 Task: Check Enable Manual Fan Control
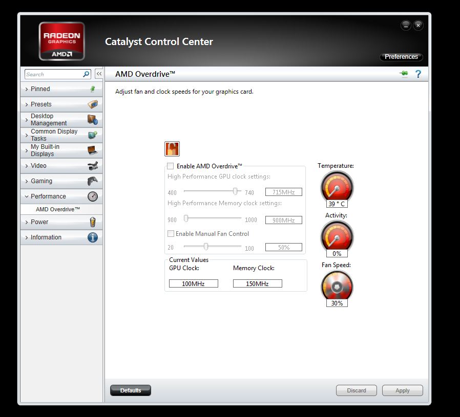[x=171, y=233]
